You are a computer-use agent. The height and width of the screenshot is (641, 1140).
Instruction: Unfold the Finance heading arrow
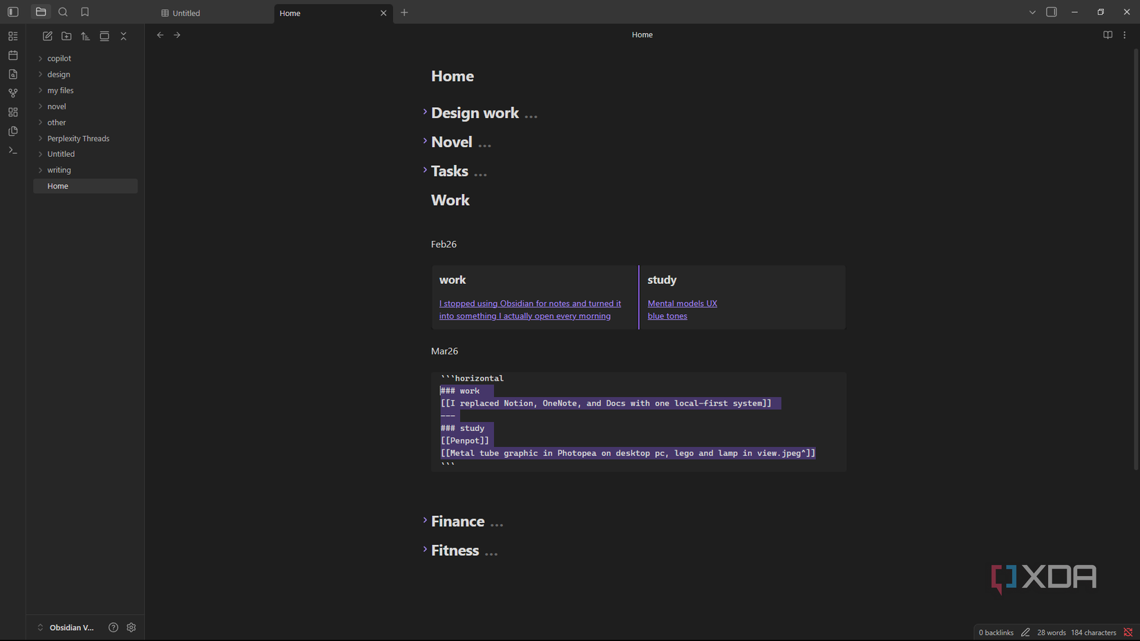(x=425, y=520)
